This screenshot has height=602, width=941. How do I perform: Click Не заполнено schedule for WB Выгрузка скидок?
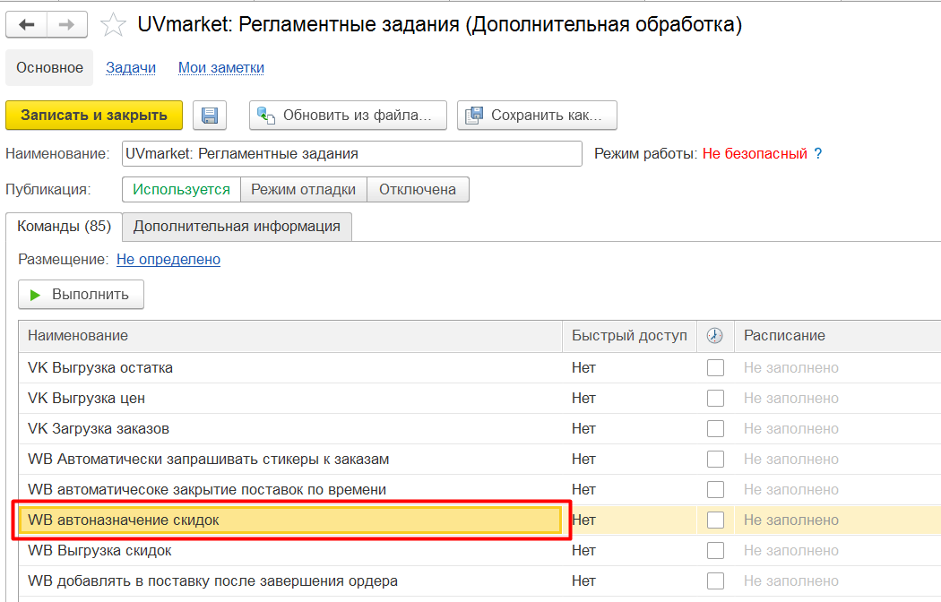click(791, 550)
